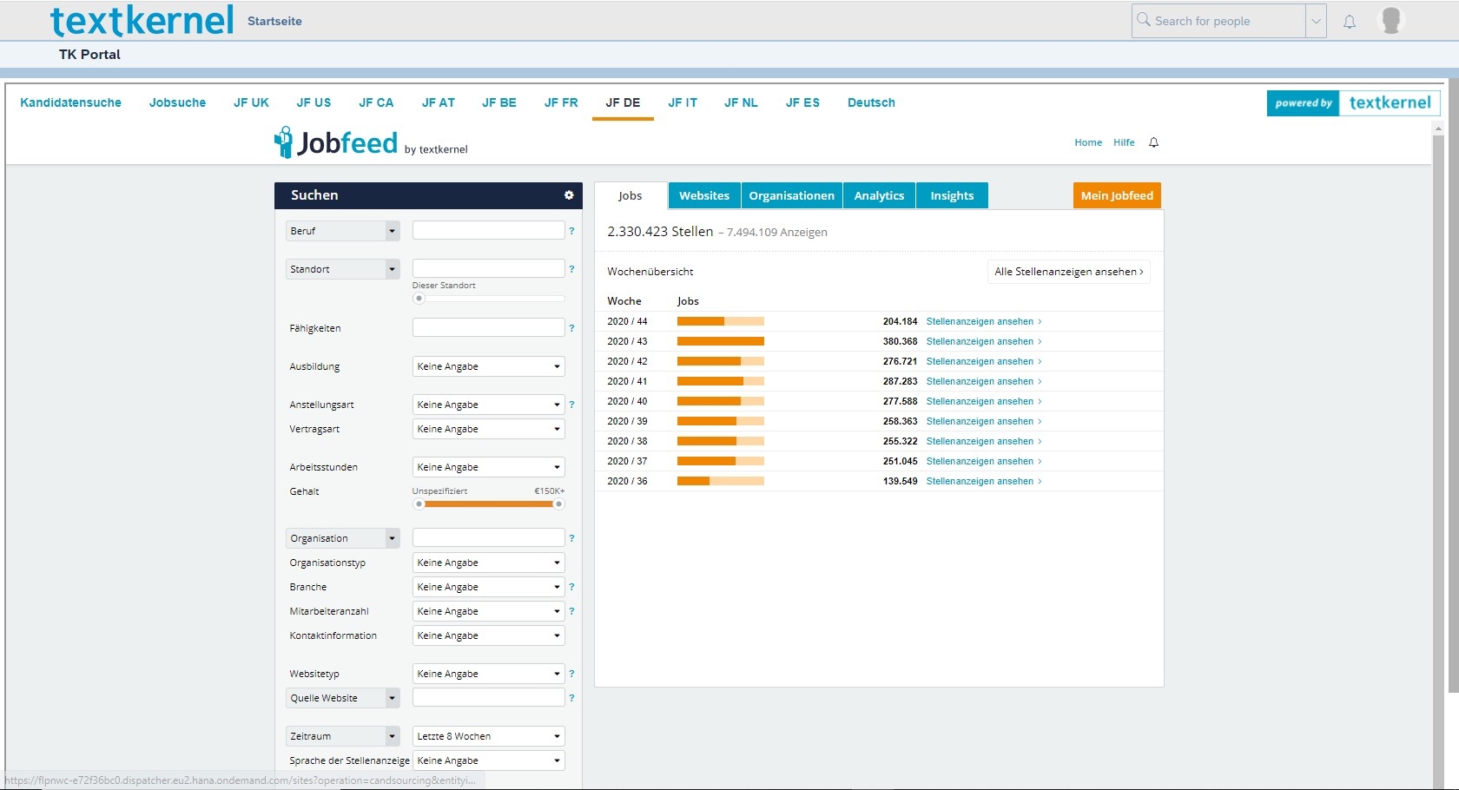Click the Hilfe link
Image resolution: width=1459 pixels, height=790 pixels.
[x=1124, y=142]
